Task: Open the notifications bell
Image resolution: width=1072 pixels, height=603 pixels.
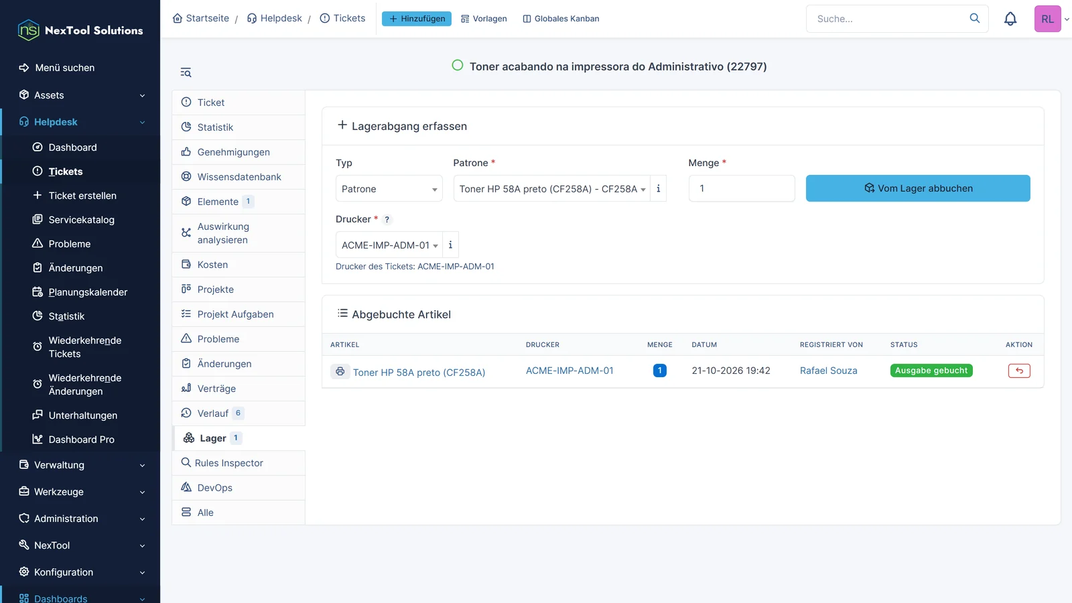Action: click(x=1010, y=19)
